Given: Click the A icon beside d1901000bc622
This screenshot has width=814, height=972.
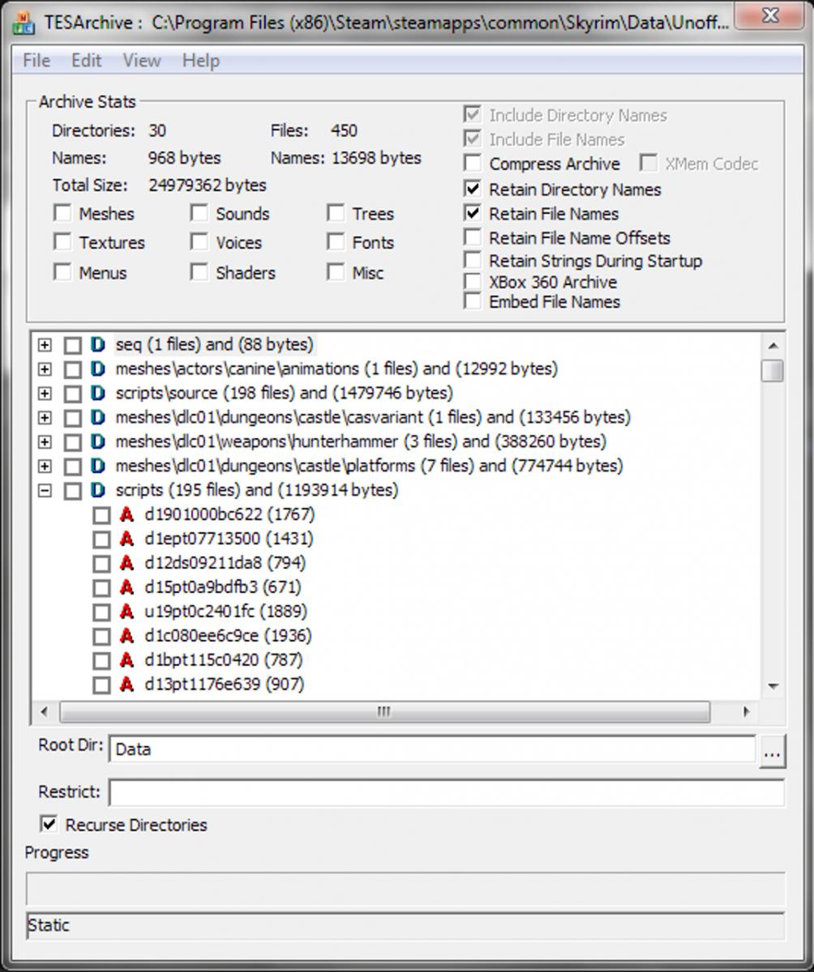Looking at the screenshot, I should pos(126,515).
